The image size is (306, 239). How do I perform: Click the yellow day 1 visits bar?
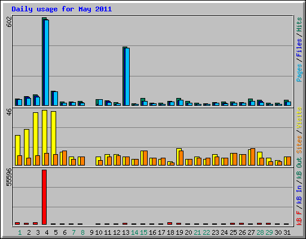pyautogui.click(x=17, y=150)
